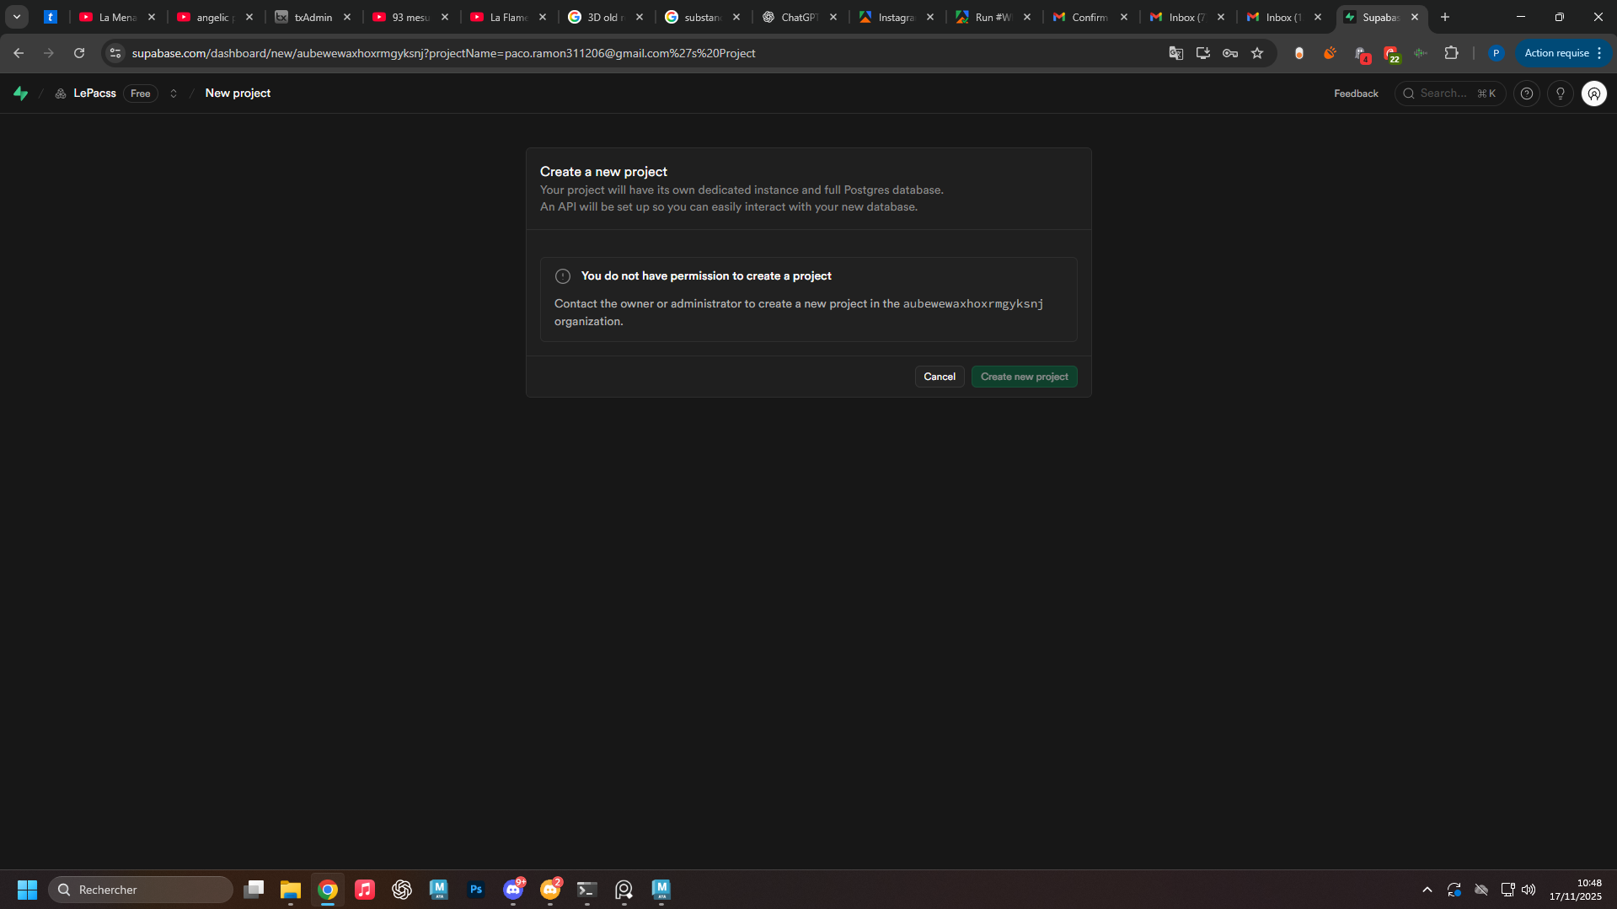The height and width of the screenshot is (909, 1617).
Task: Open the Extensions puzzle piece menu
Action: click(x=1451, y=53)
